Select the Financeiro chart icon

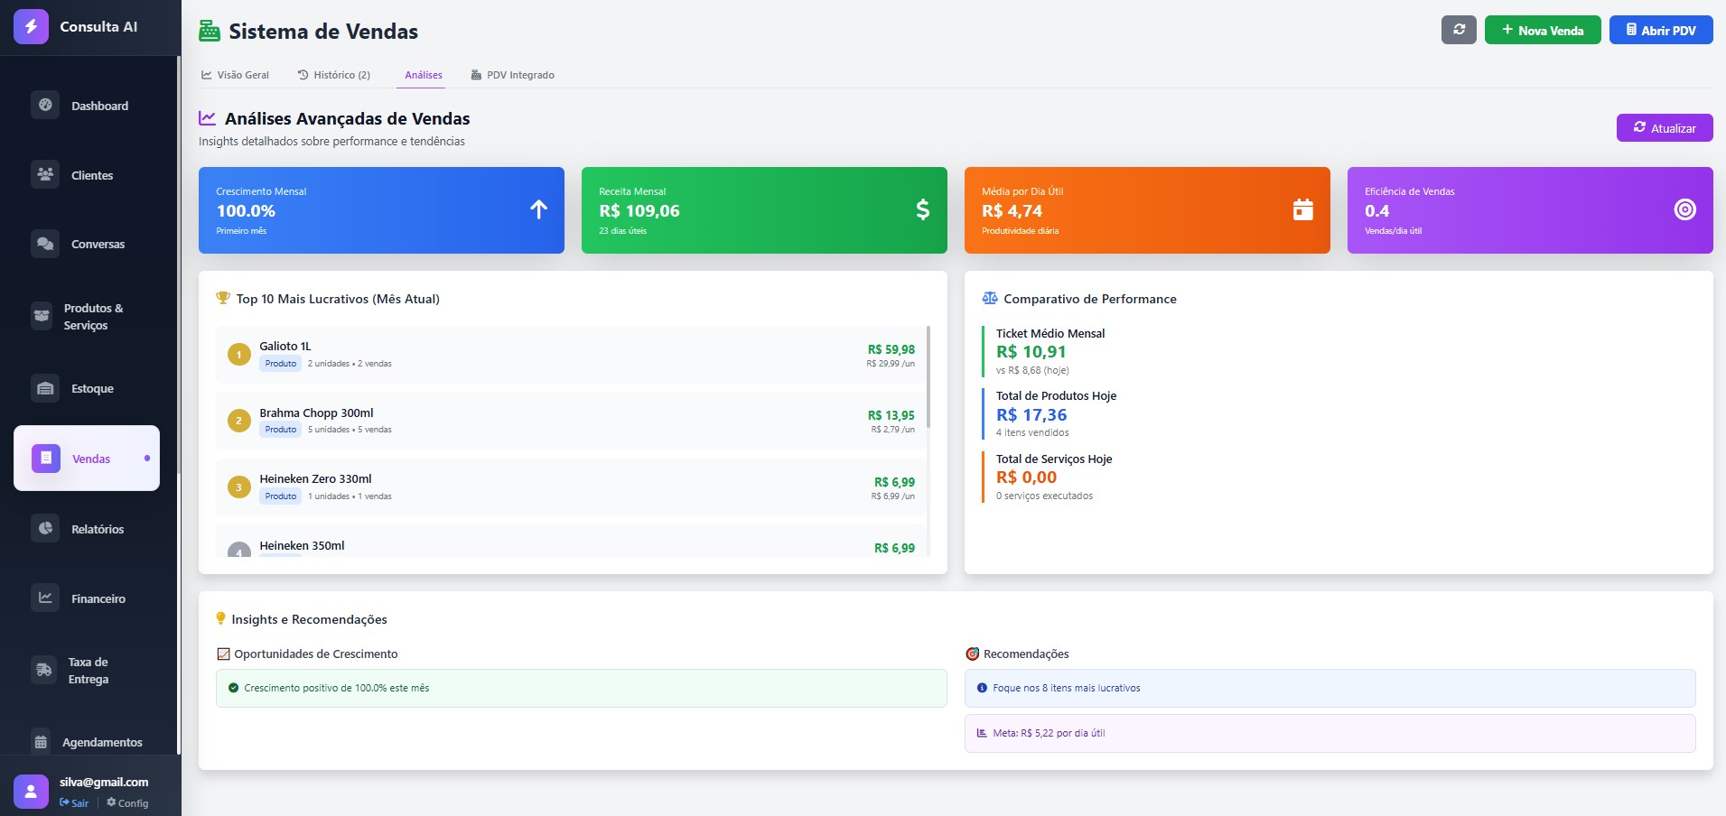click(45, 598)
